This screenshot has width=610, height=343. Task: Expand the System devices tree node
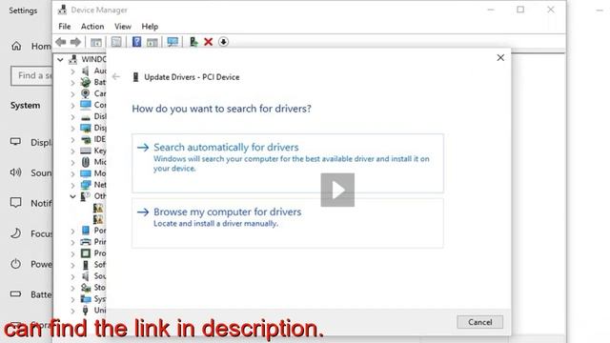(72, 299)
